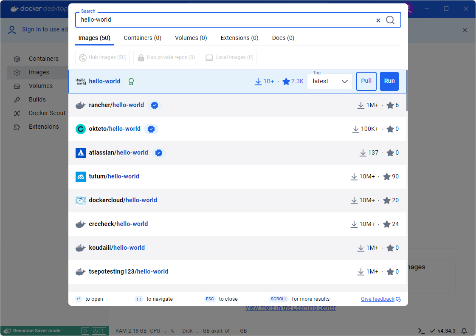The image size is (476, 336).
Task: Switch to the Extensions (0) tab
Action: tap(239, 38)
